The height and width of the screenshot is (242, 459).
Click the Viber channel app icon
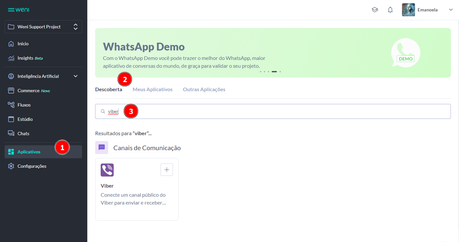point(107,170)
